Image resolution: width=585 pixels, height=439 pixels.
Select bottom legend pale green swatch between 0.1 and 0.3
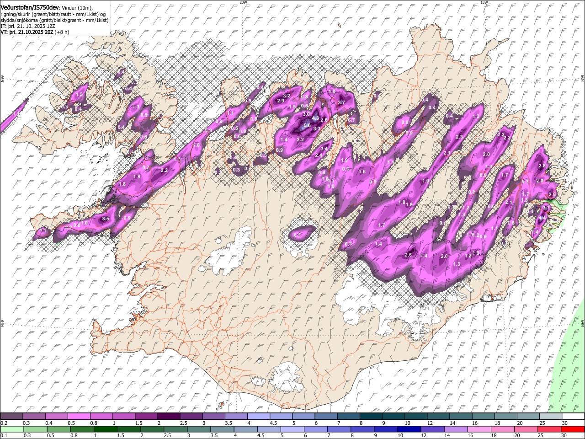point(11,429)
